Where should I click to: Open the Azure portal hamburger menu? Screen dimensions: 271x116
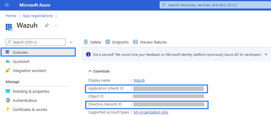[7, 5]
